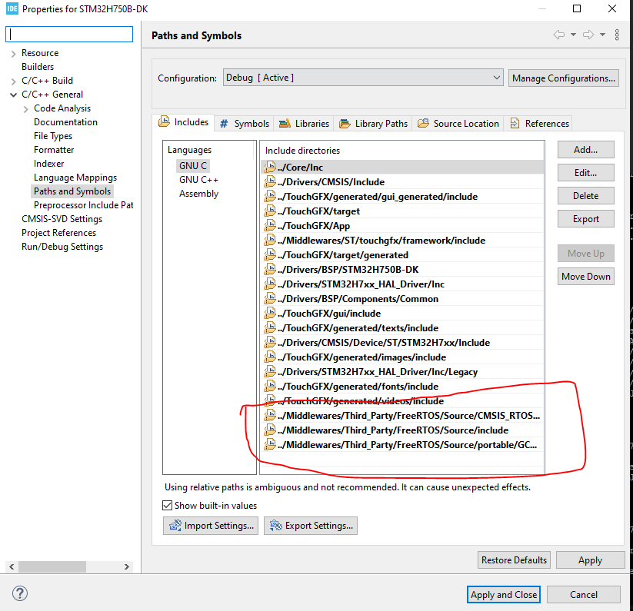Click the Source Location tab folder icon
The image size is (633, 611).
click(423, 123)
